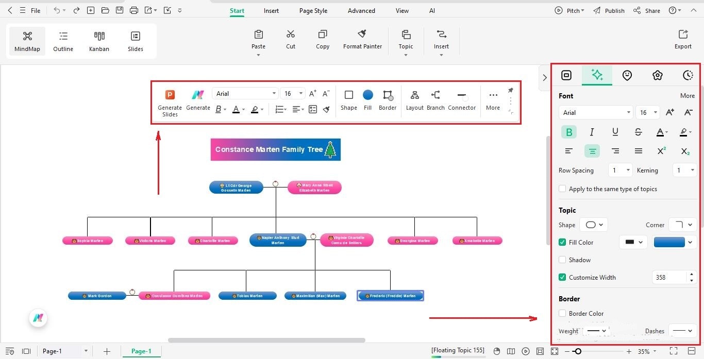Toggle italic in right Font panel
The width and height of the screenshot is (704, 359).
coord(592,132)
